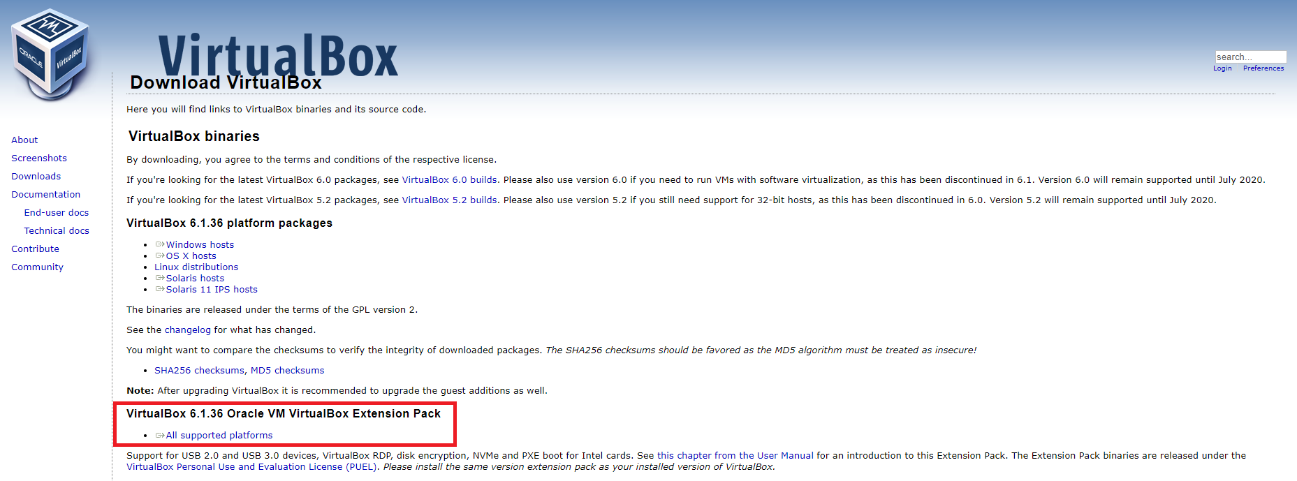Download Extension Pack for All supported platforms
This screenshot has width=1297, height=481.
219,436
